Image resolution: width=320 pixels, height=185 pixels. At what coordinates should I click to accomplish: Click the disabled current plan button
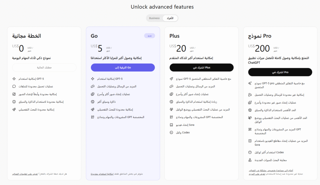44,68
